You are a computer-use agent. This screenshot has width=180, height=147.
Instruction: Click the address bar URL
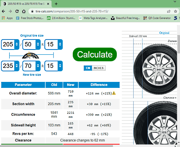point(72,11)
